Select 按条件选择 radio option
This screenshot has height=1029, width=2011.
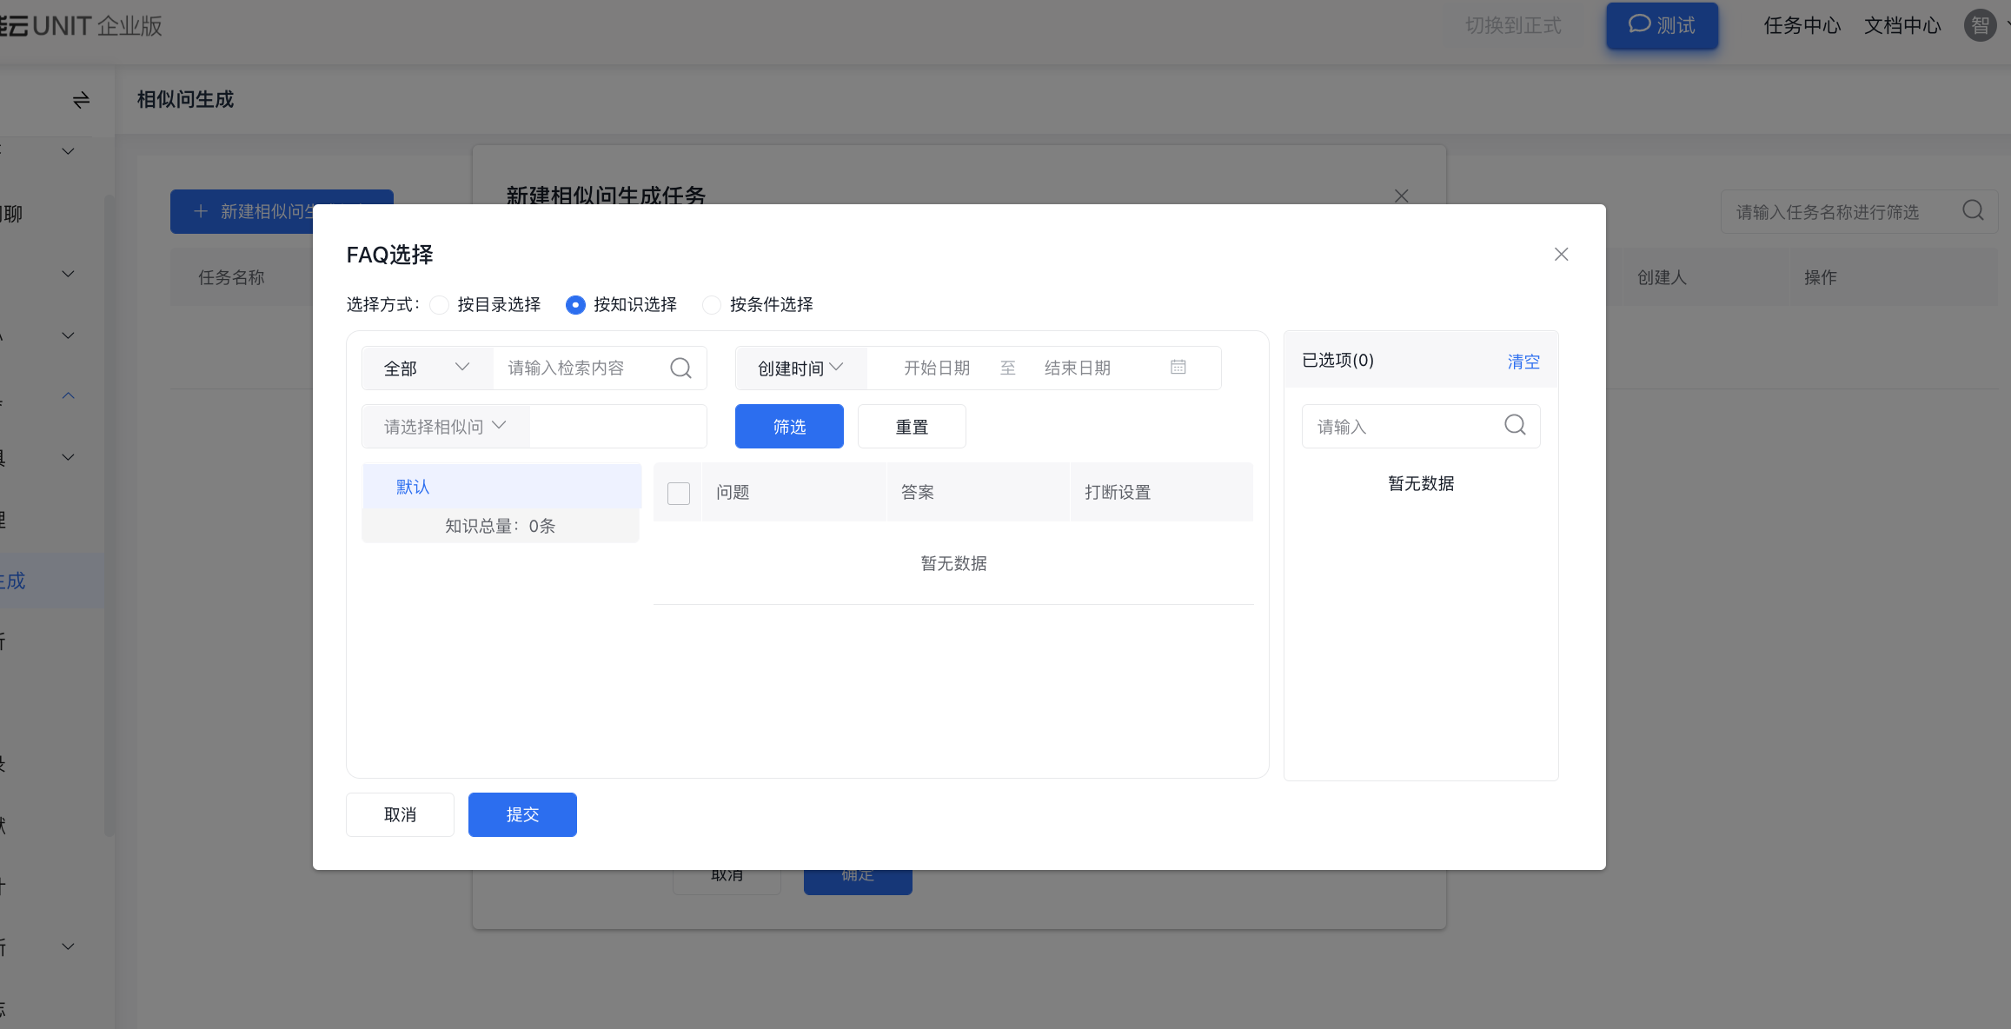coord(712,305)
